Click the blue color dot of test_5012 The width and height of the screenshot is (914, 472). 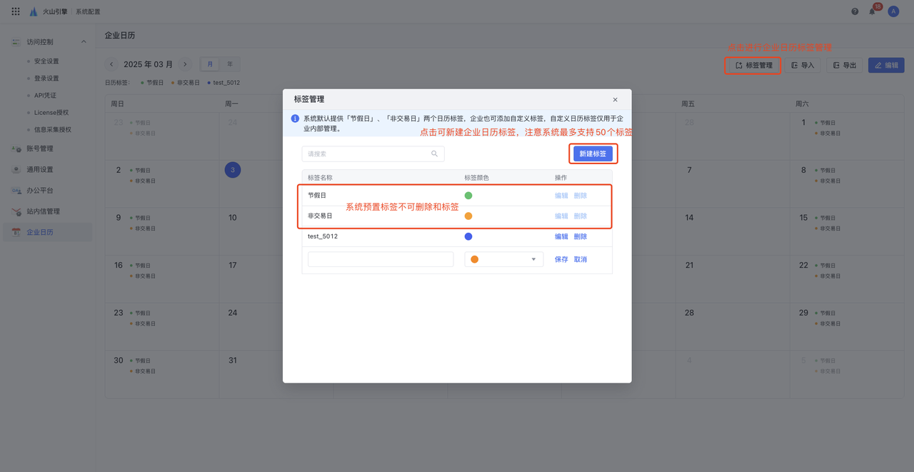(x=468, y=236)
